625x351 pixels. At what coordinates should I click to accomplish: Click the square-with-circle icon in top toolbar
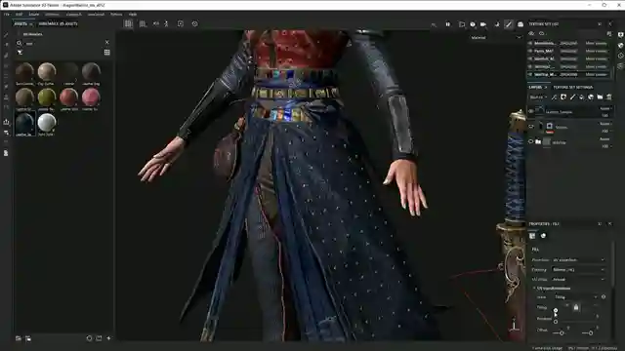coord(181,23)
